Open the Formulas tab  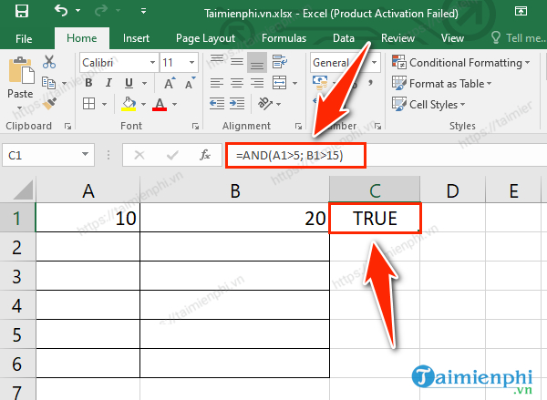click(x=284, y=38)
